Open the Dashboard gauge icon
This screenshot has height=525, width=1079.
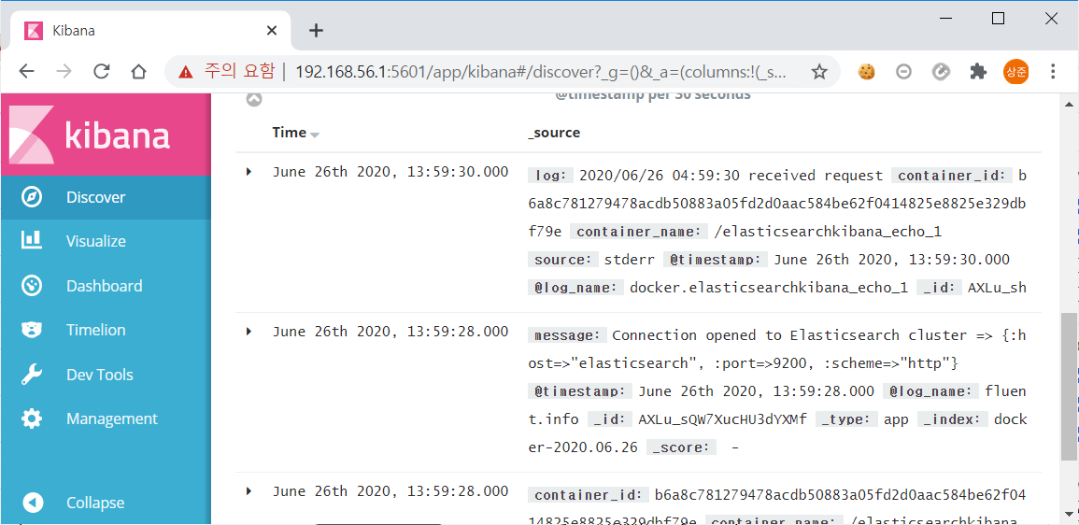(33, 286)
